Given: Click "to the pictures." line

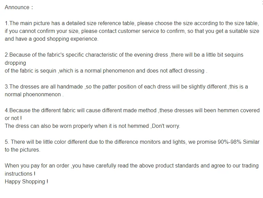Looking at the screenshot, I should click(x=22, y=150).
